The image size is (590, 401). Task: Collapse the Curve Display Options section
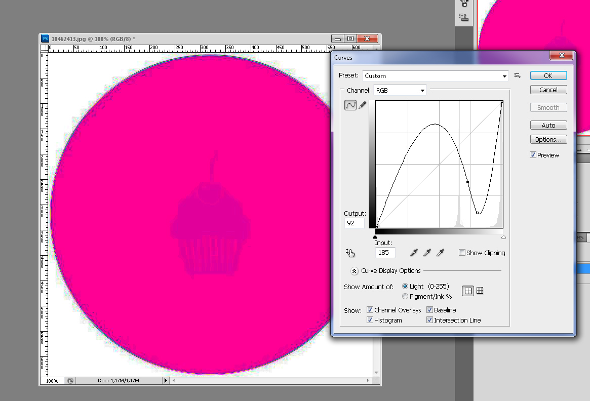click(354, 271)
